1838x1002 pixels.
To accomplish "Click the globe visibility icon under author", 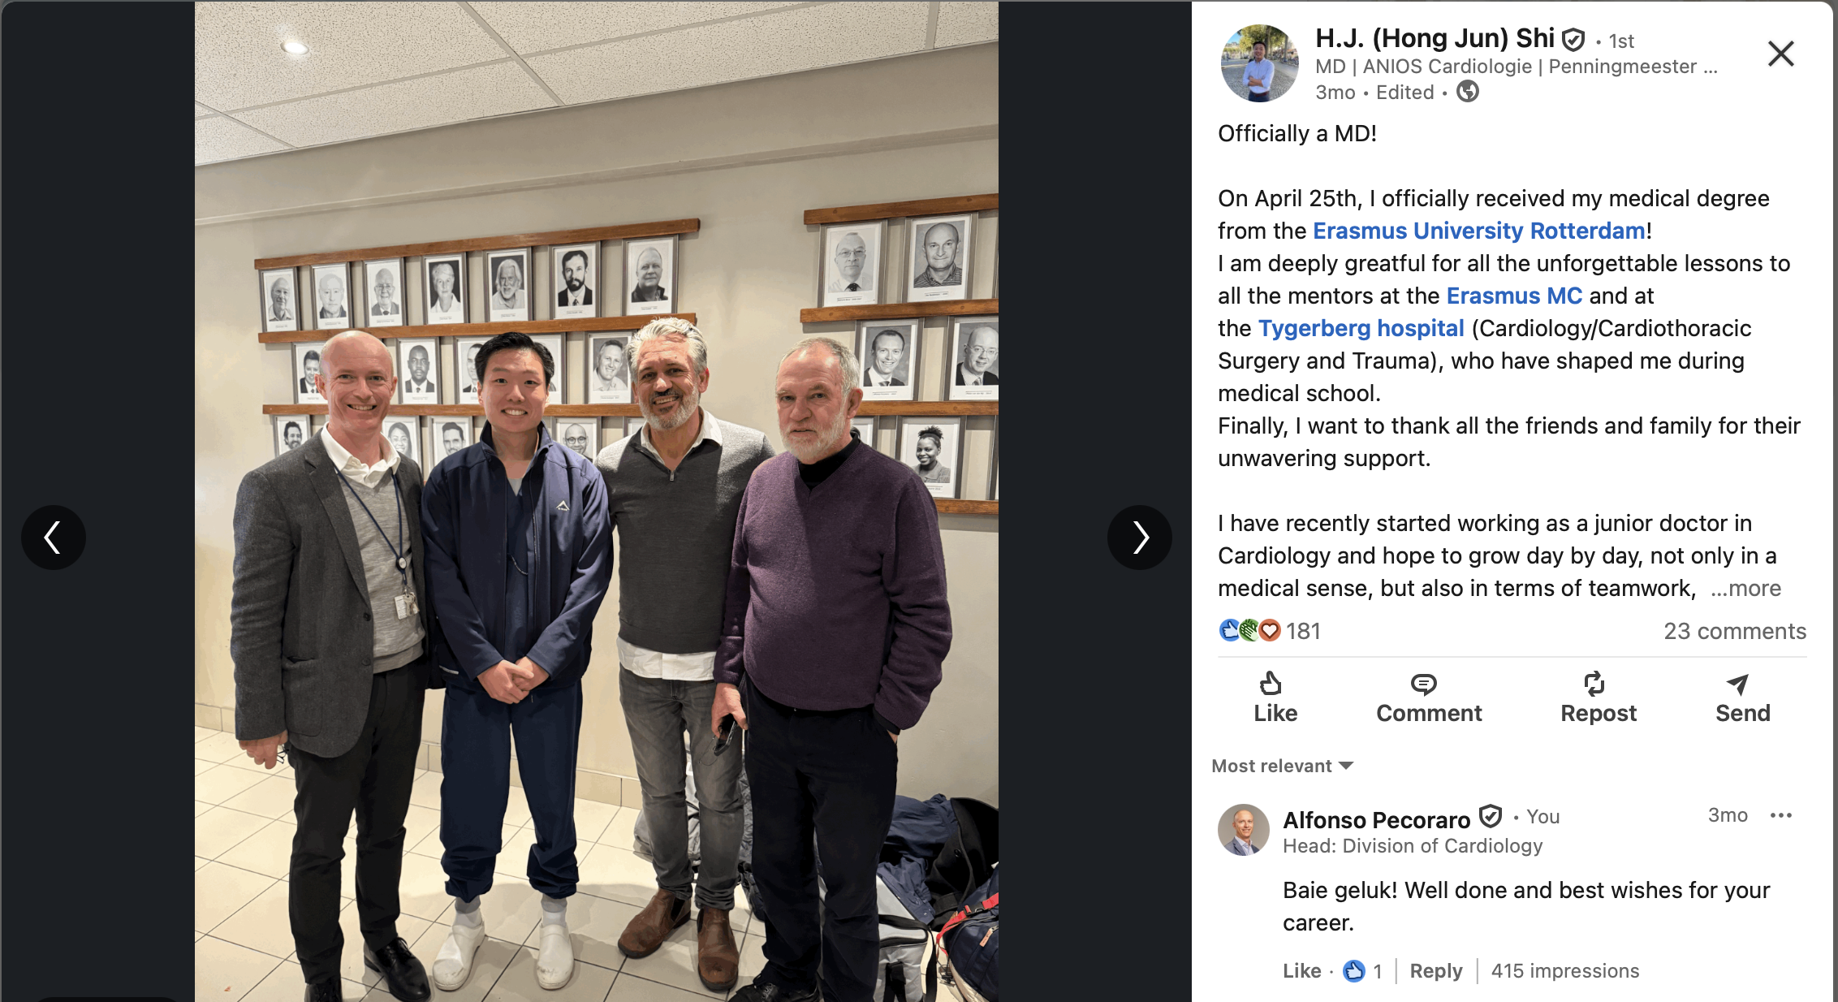I will tap(1468, 92).
